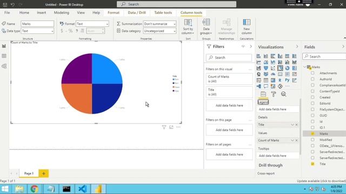Tick the AuthorId field checkbox
This screenshot has height=194, width=346.
click(x=312, y=79)
